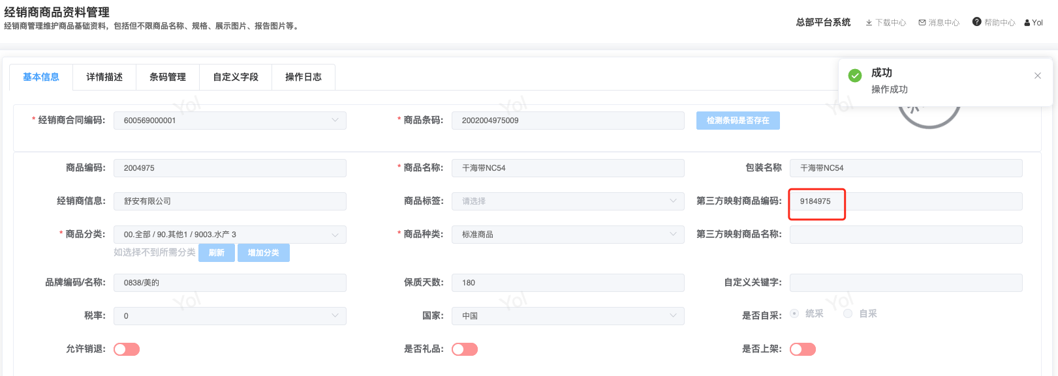Click the 增加分类 button
This screenshot has width=1058, height=376.
pyautogui.click(x=264, y=253)
